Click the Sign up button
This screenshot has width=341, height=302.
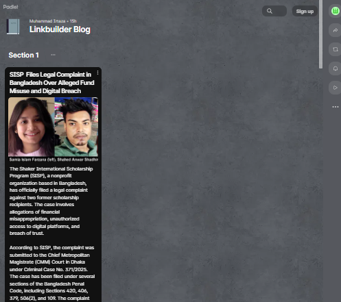pos(305,11)
